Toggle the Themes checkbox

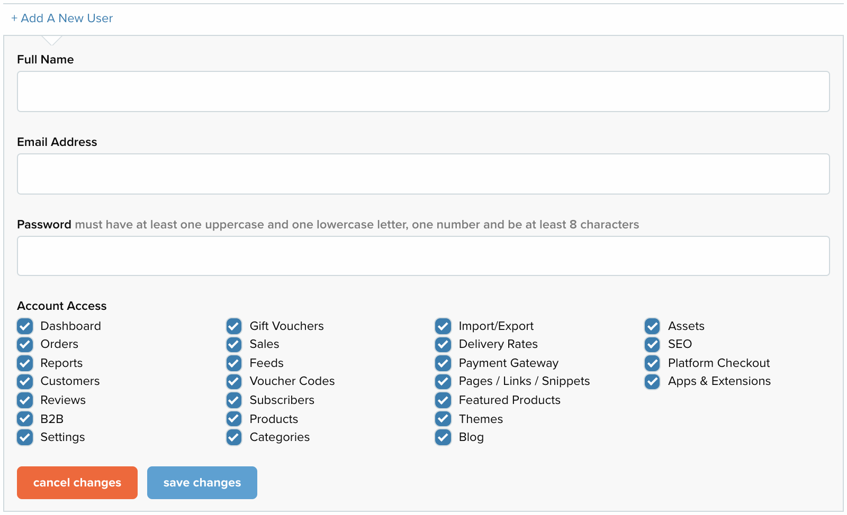443,419
